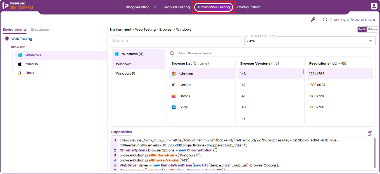
Task: Choose the Comet browser icon
Action: click(174, 85)
